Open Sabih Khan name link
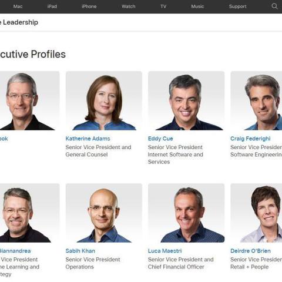 (x=80, y=251)
